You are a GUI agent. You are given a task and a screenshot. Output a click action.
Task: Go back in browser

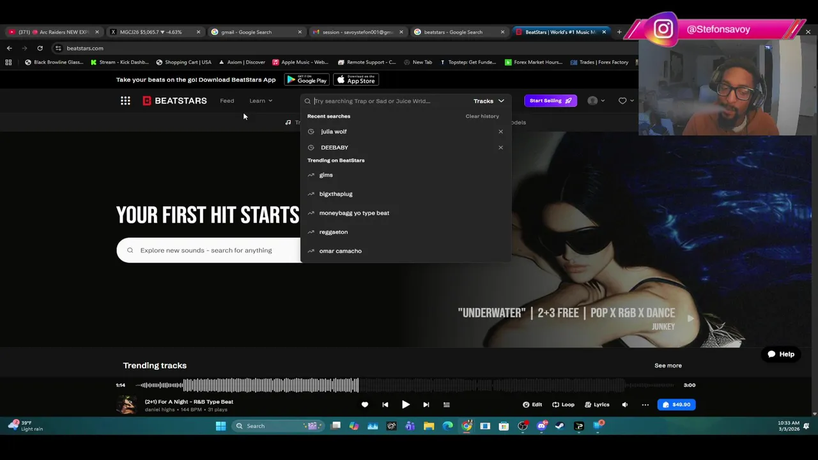tap(9, 48)
